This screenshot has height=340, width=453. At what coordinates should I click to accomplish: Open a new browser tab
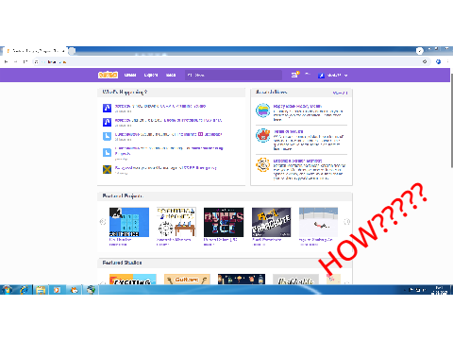[x=72, y=51]
